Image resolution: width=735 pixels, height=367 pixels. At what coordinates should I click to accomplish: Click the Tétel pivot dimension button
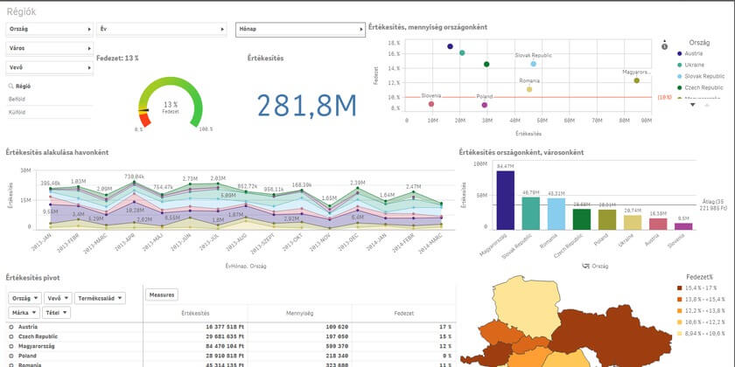(55, 312)
